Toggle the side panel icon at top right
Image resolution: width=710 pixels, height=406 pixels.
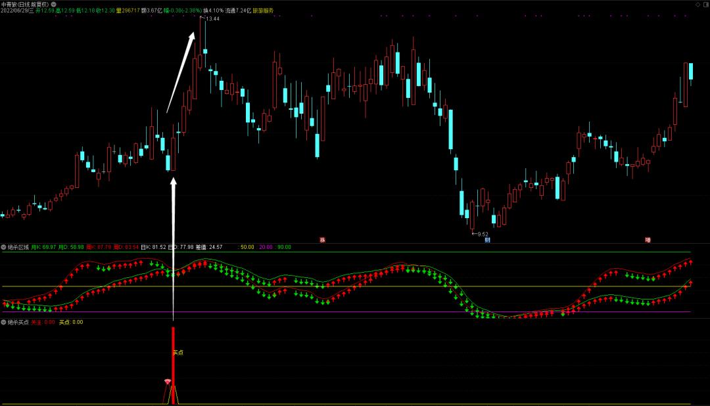coord(705,5)
